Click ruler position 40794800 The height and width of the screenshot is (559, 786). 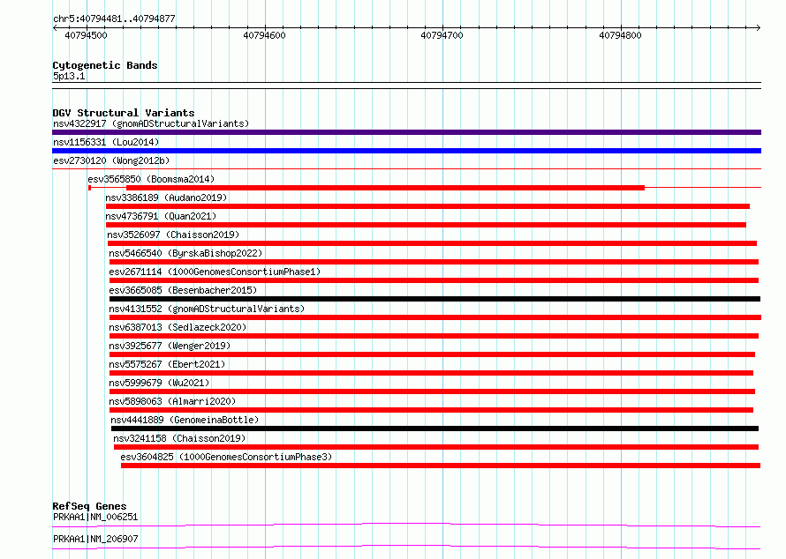(620, 35)
